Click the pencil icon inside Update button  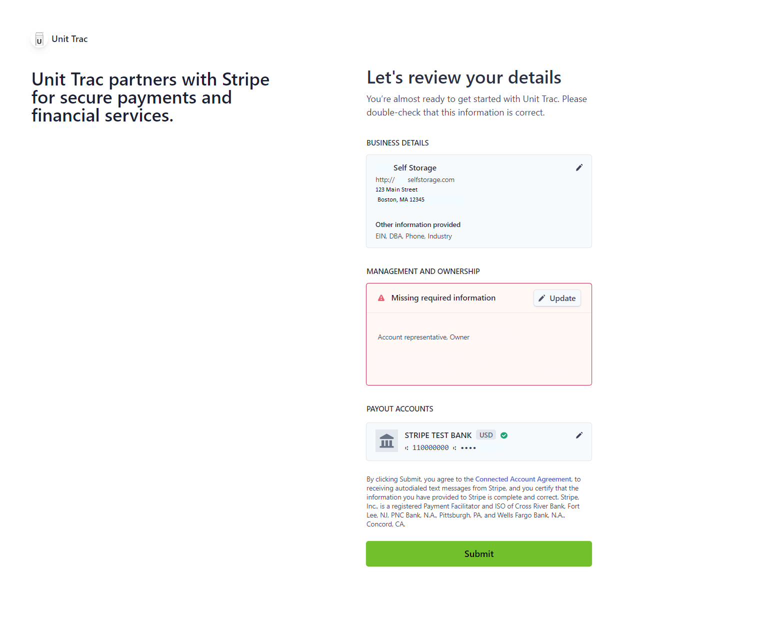541,298
